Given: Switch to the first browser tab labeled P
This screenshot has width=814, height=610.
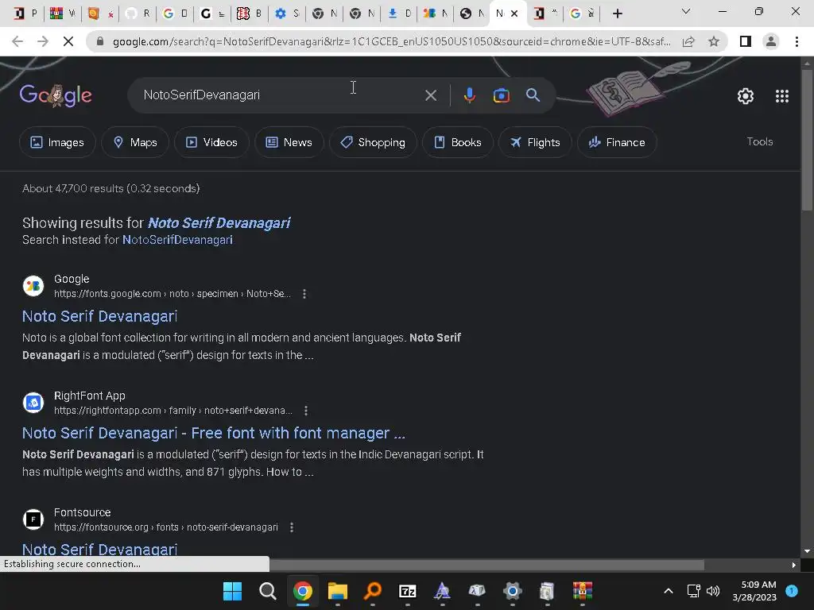Looking at the screenshot, I should (25, 14).
